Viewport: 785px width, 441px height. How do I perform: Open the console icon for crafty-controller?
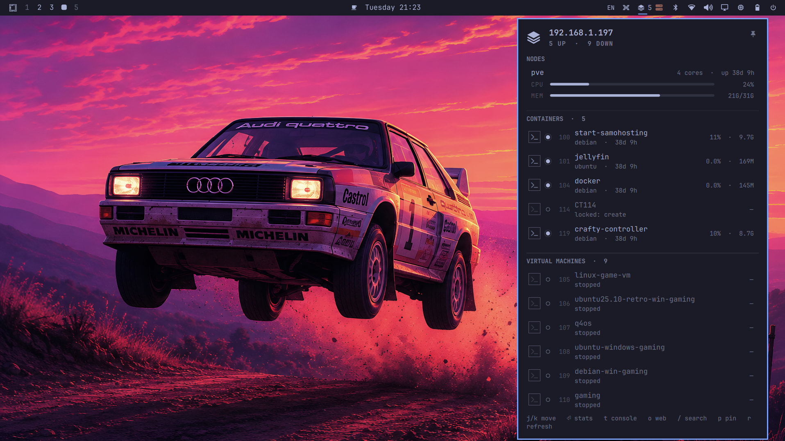[534, 233]
